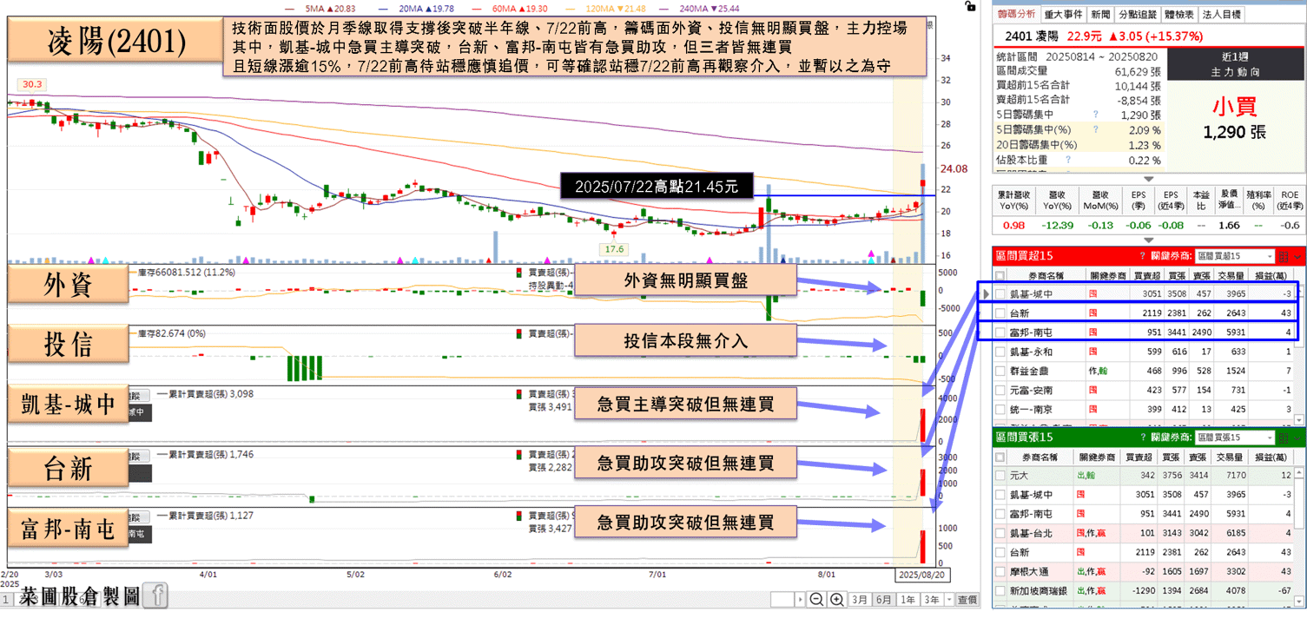This screenshot has width=1307, height=625.
Task: Sort 區間買張15 table by the 損益(萬) column
Action: tap(1272, 457)
